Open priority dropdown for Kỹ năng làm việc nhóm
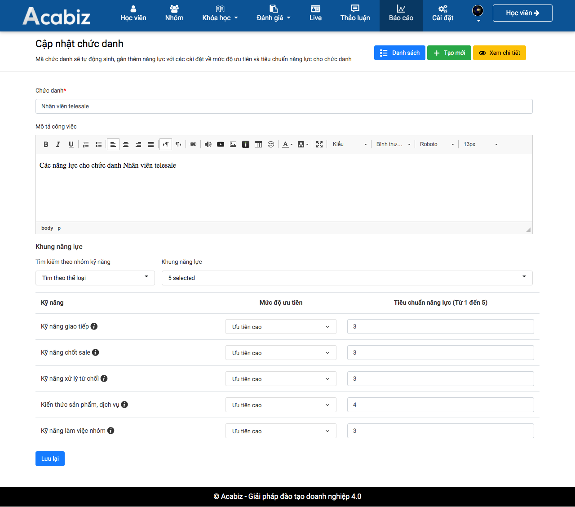 [x=281, y=431]
